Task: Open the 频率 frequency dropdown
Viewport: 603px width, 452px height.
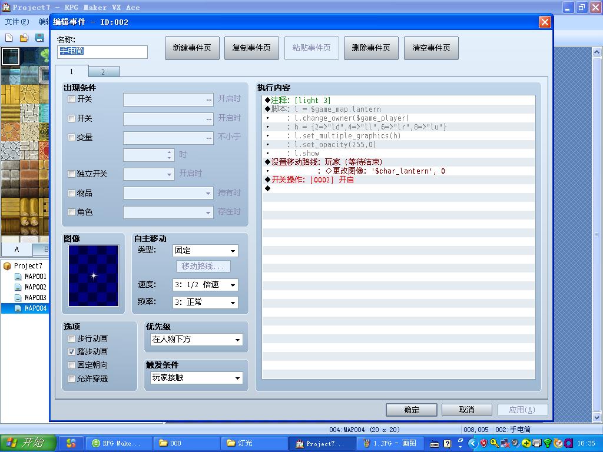Action: pyautogui.click(x=206, y=303)
